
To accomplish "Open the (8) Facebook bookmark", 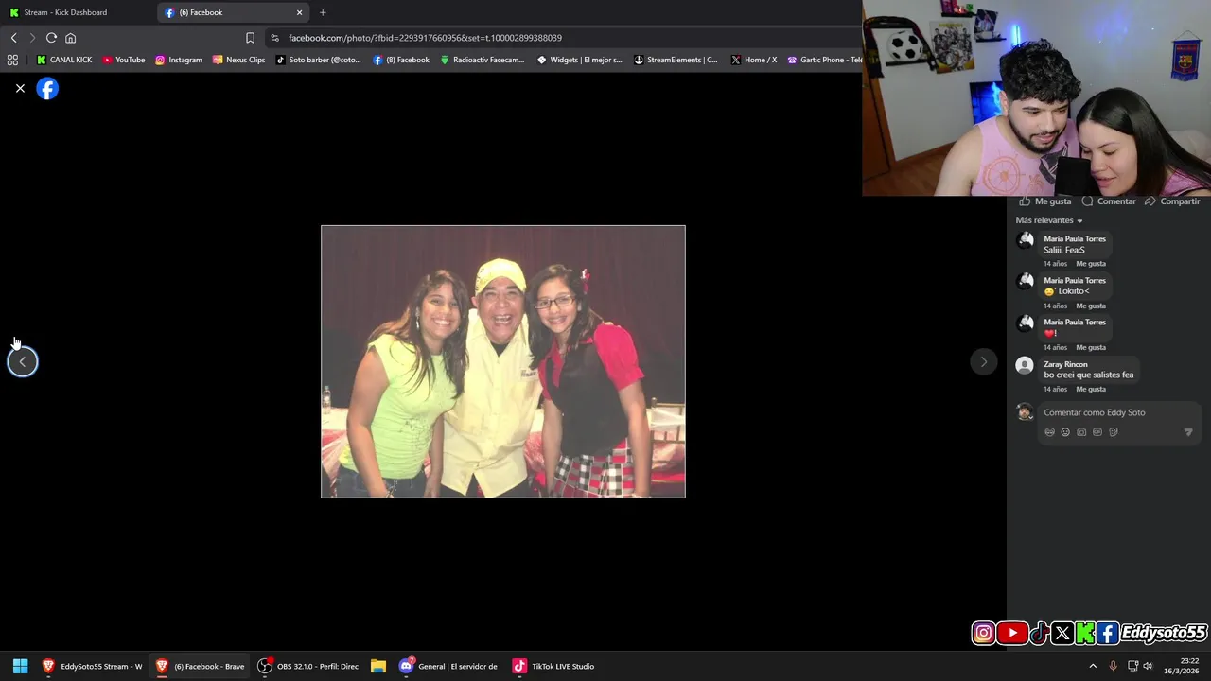I will click(401, 60).
